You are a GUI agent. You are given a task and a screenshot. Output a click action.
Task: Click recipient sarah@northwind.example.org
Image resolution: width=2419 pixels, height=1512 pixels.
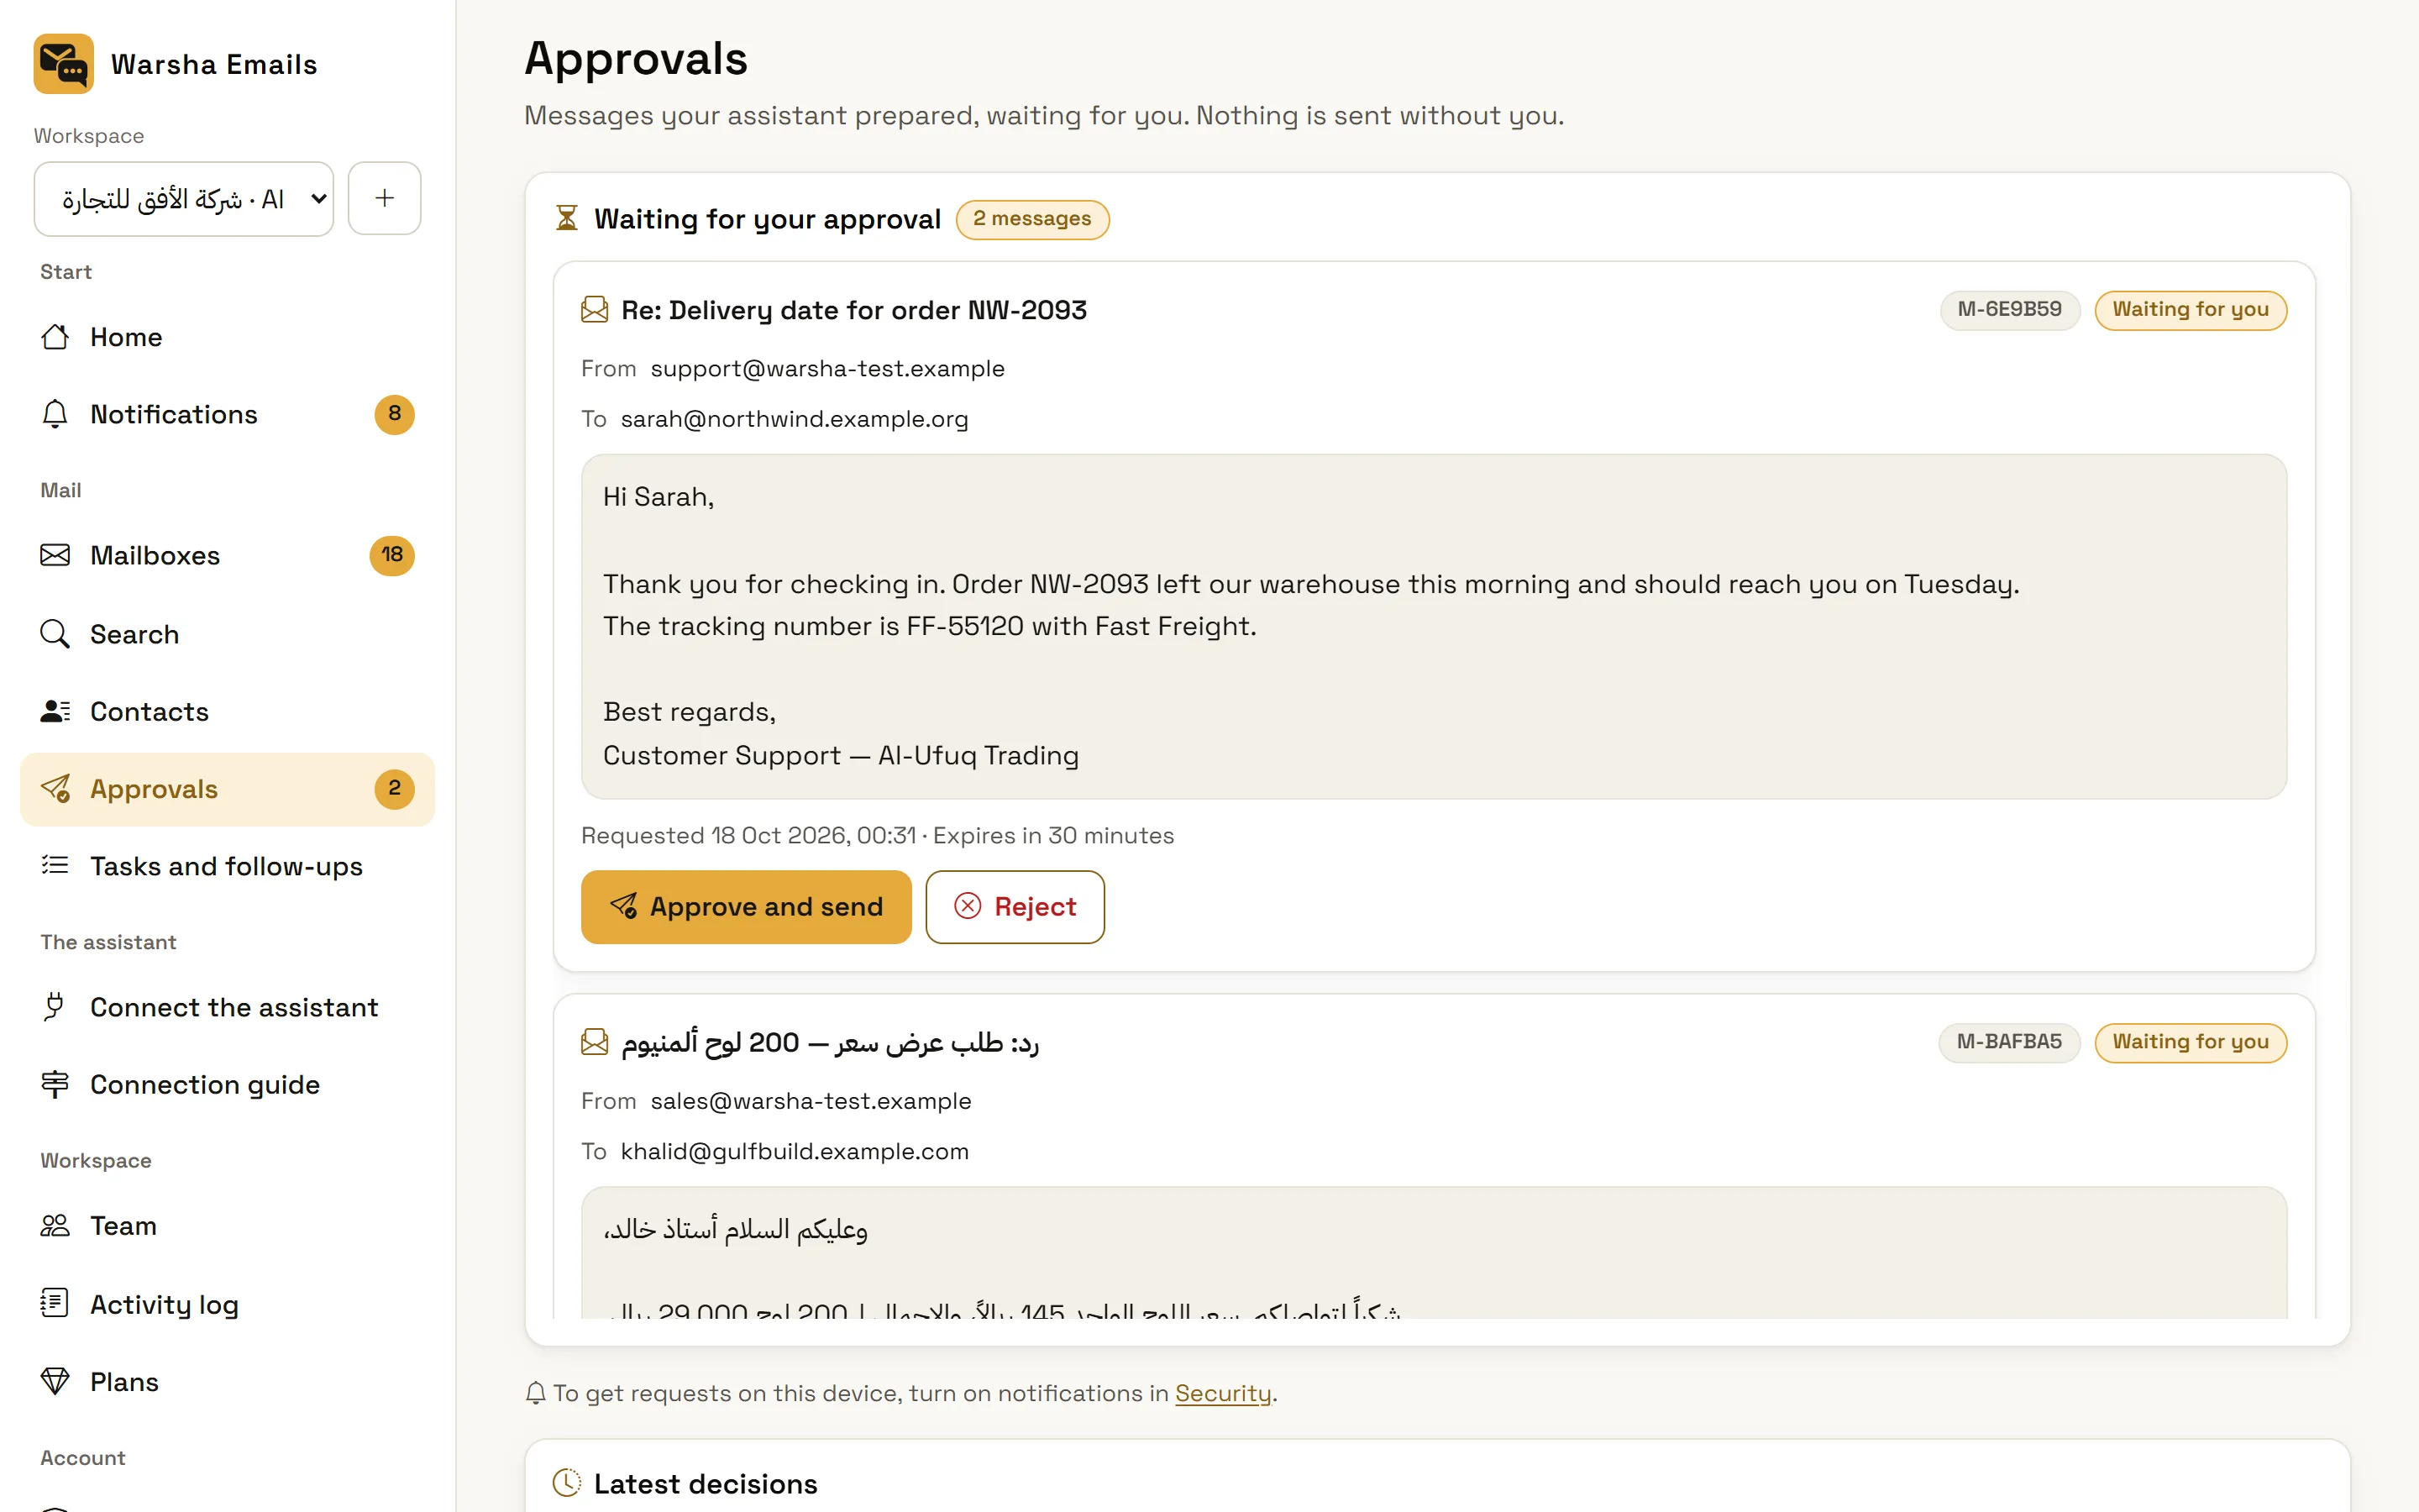(795, 419)
